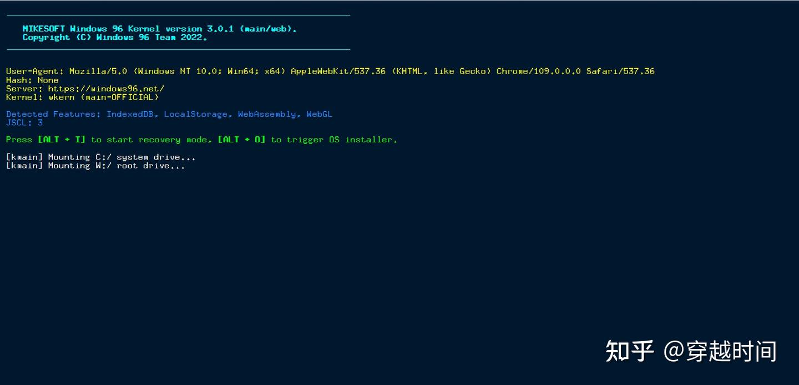Click the MIKESOFT Windows 96 Kernel version line
The height and width of the screenshot is (385, 799).
coord(159,29)
